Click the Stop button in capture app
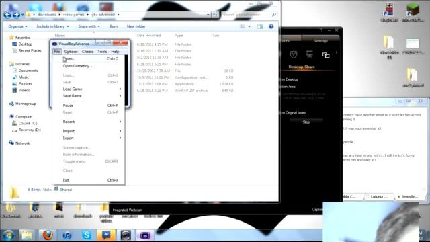The height and width of the screenshot is (242, 430). pos(306,122)
